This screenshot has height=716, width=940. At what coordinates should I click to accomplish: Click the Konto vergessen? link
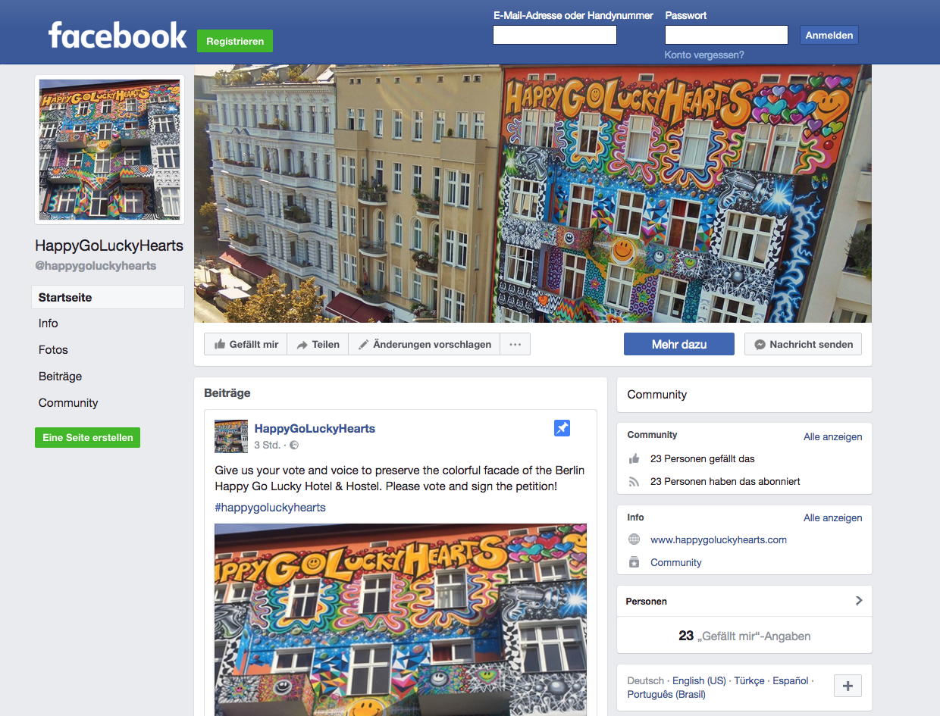pyautogui.click(x=704, y=55)
